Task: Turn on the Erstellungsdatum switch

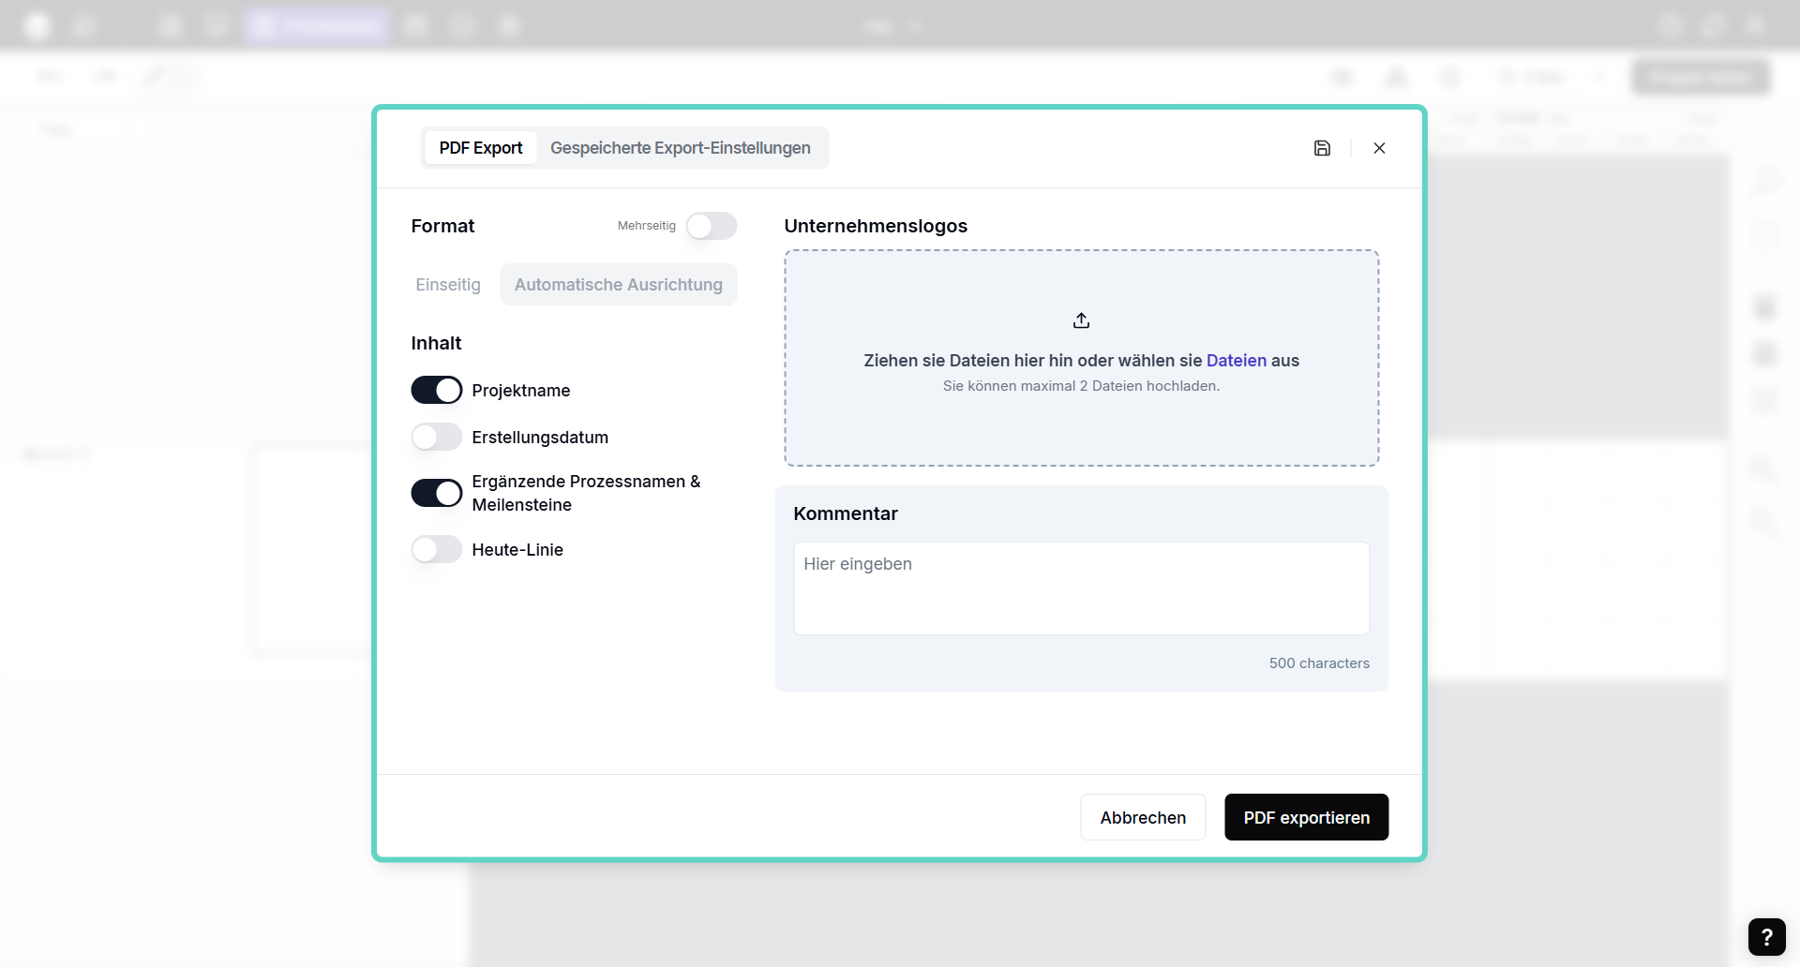Action: coord(437,437)
